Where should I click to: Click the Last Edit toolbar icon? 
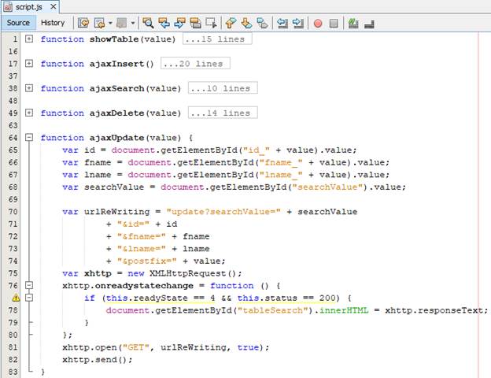[83, 23]
